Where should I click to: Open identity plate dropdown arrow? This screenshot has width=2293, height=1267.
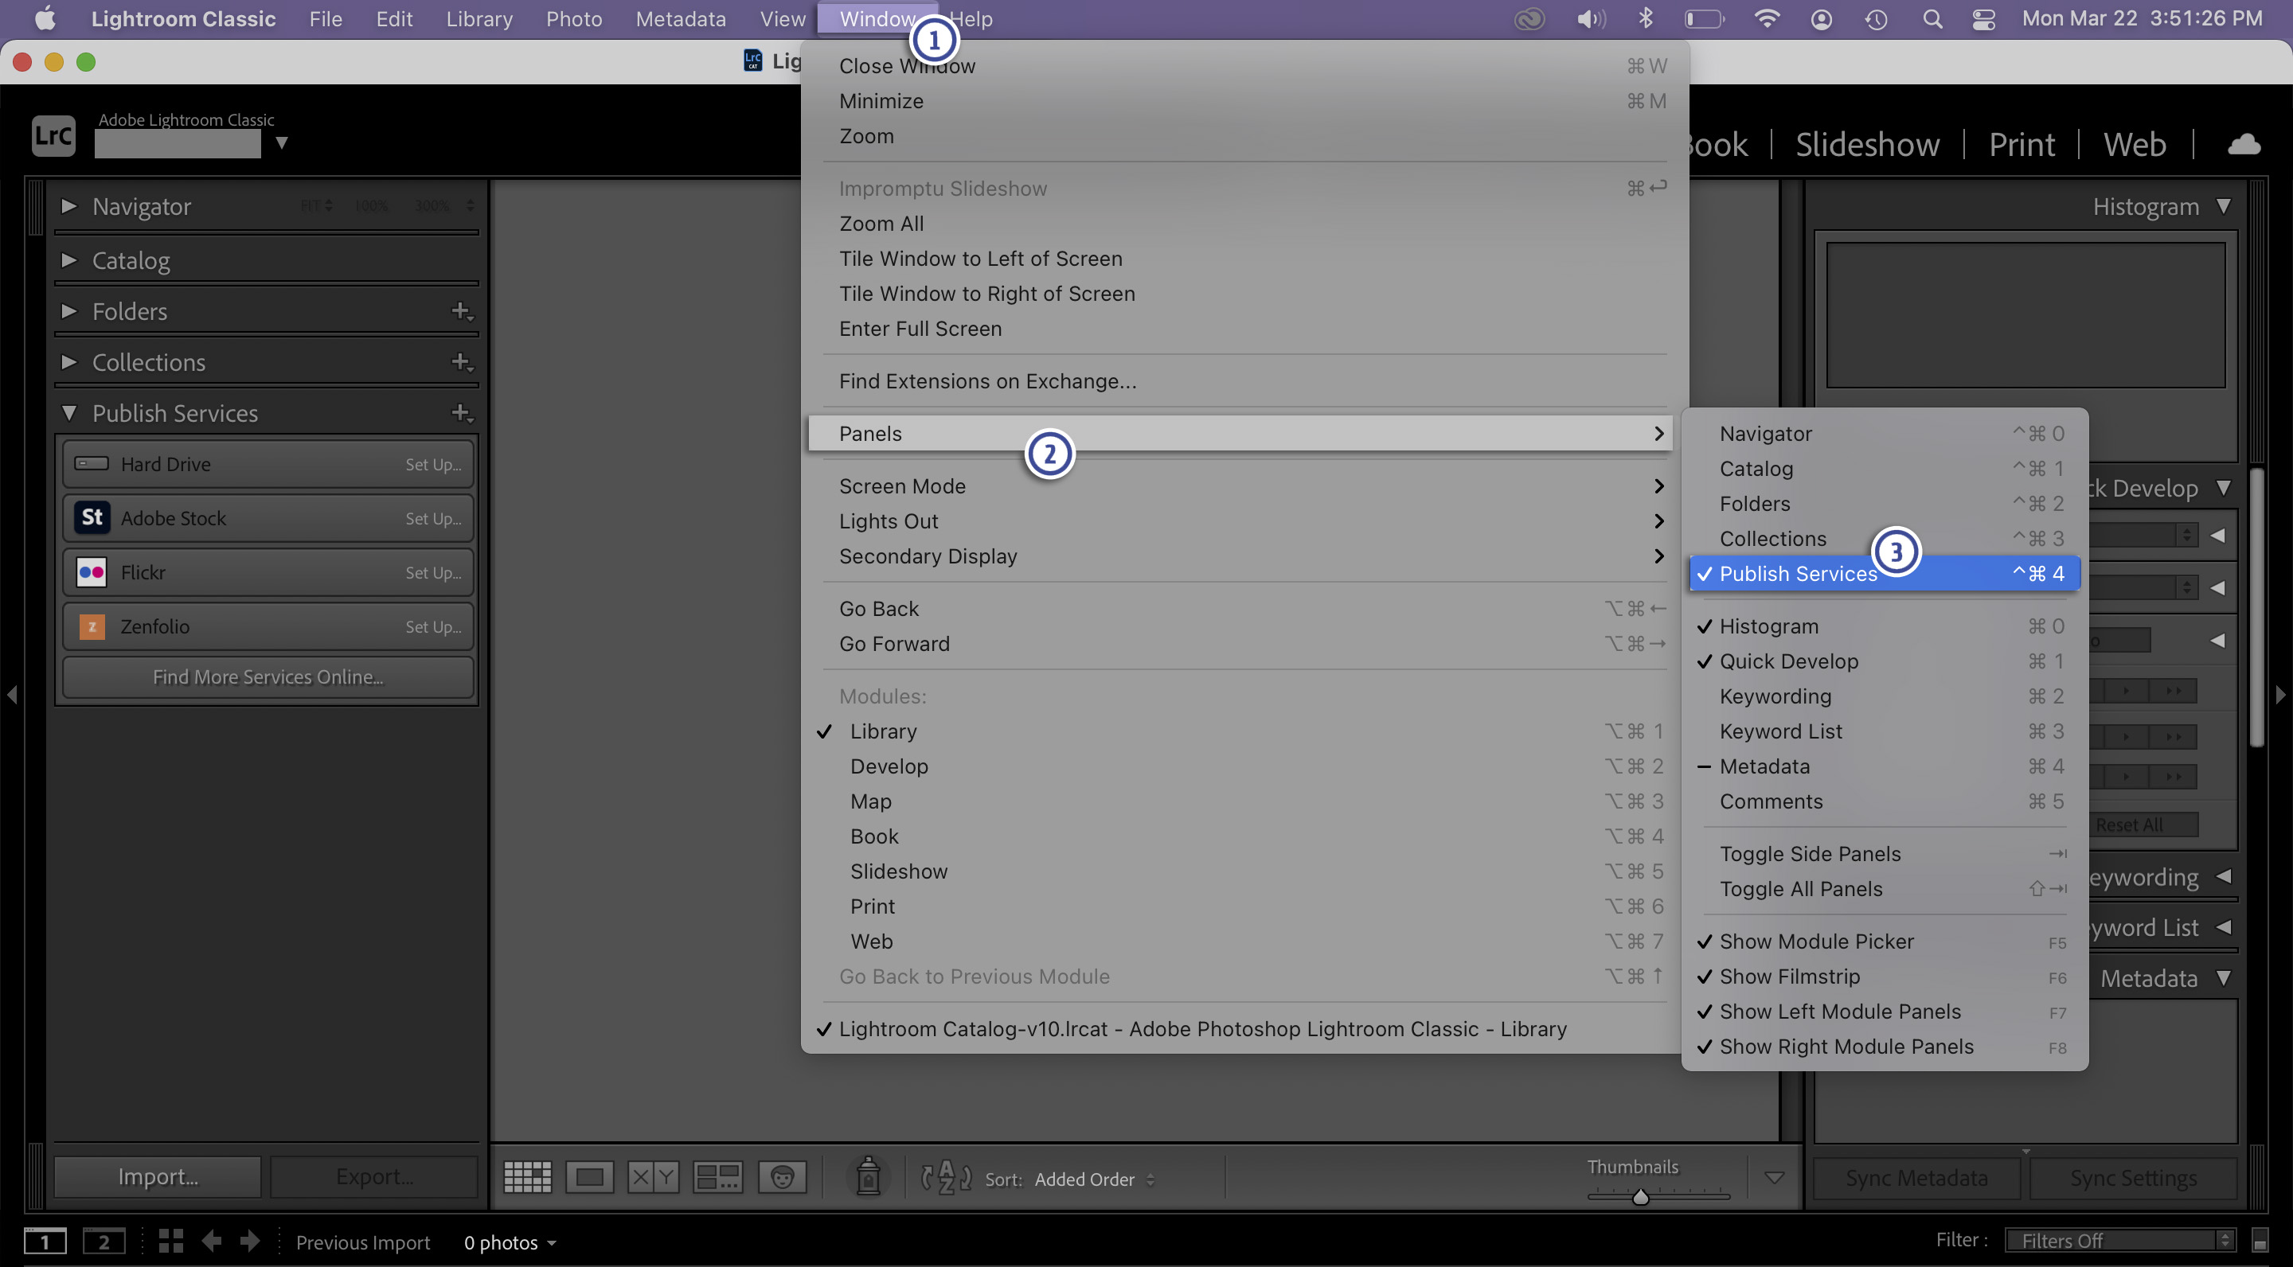click(281, 142)
